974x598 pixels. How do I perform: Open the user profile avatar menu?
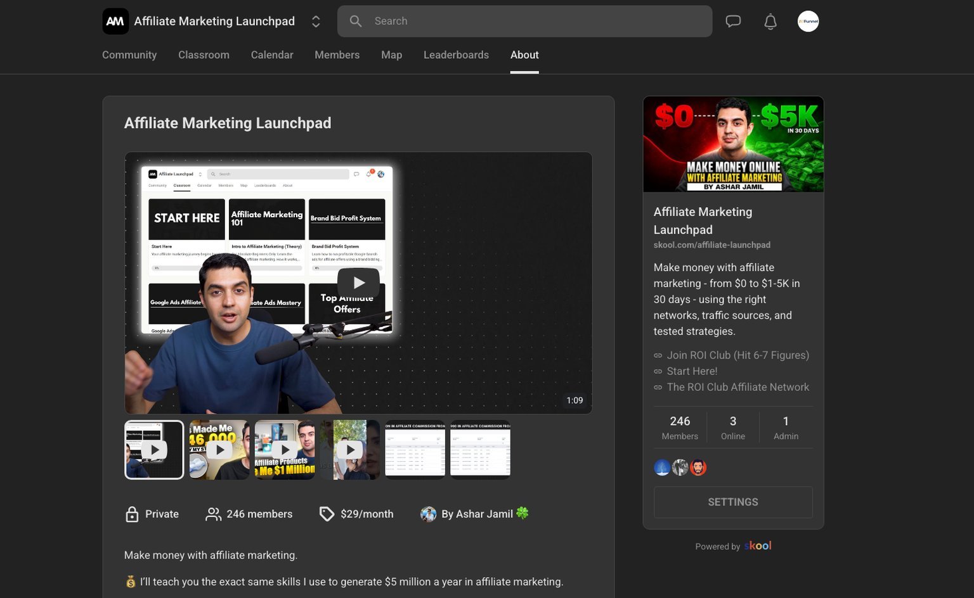tap(808, 21)
